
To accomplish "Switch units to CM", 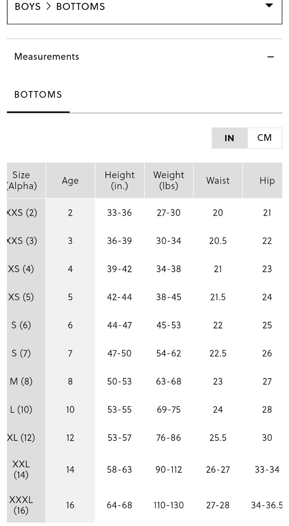I will point(265,138).
